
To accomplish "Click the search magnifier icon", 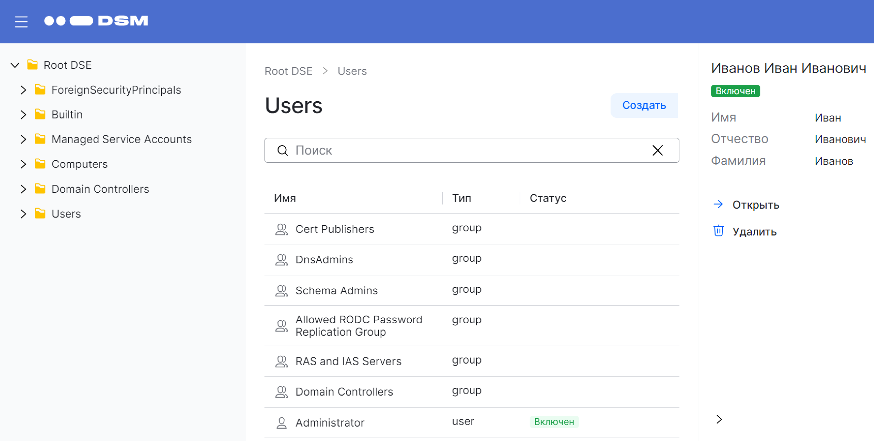I will tap(282, 150).
